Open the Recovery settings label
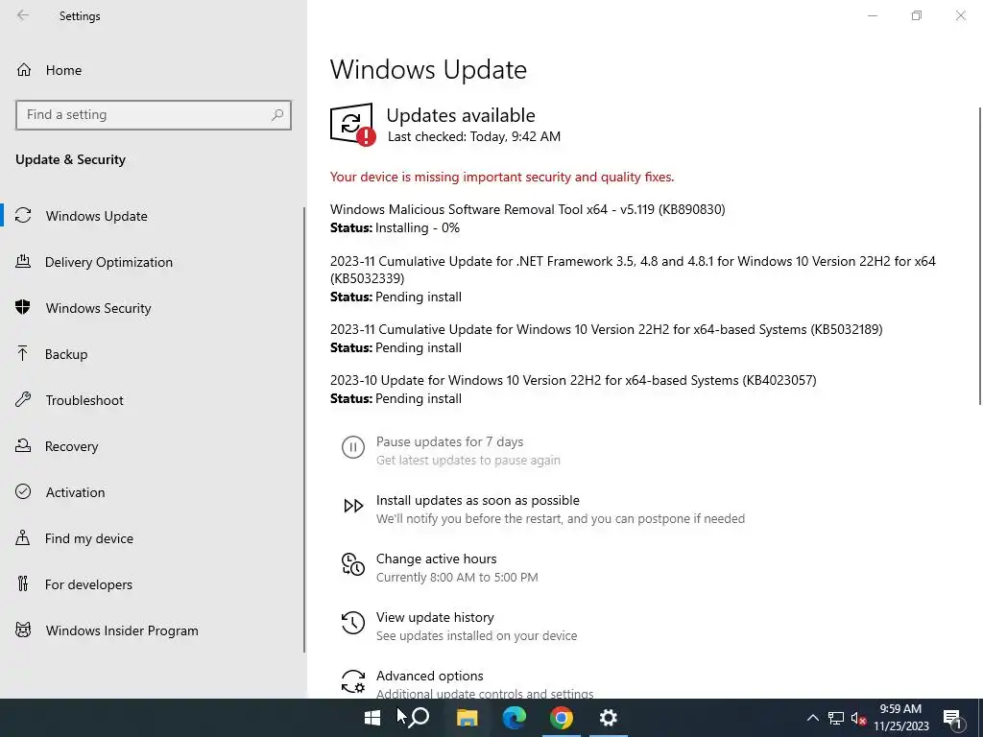The image size is (983, 737). [x=71, y=446]
